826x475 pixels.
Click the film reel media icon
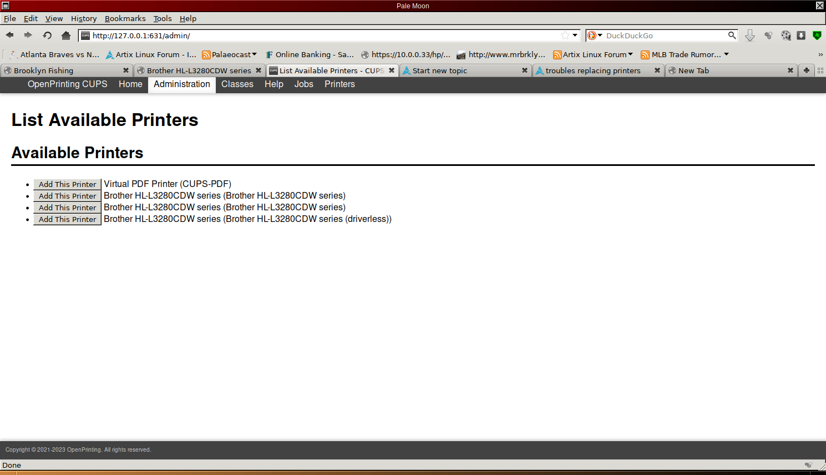click(x=786, y=36)
